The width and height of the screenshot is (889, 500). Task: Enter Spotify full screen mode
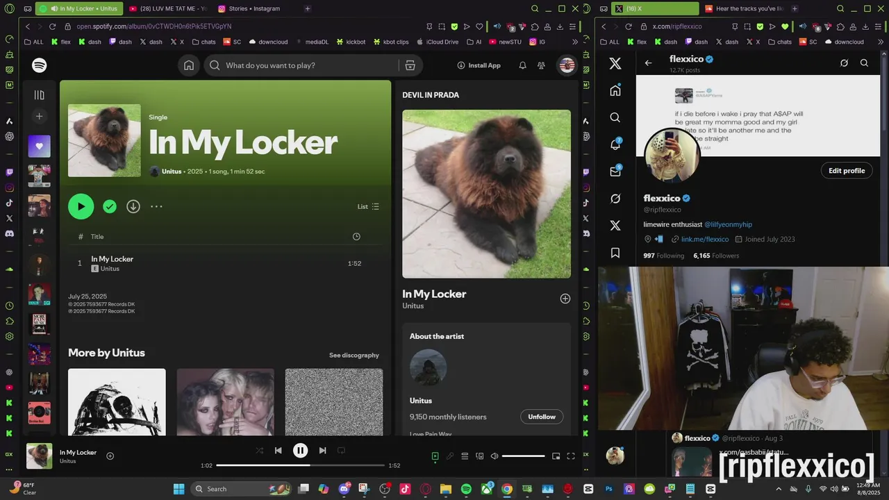point(571,456)
